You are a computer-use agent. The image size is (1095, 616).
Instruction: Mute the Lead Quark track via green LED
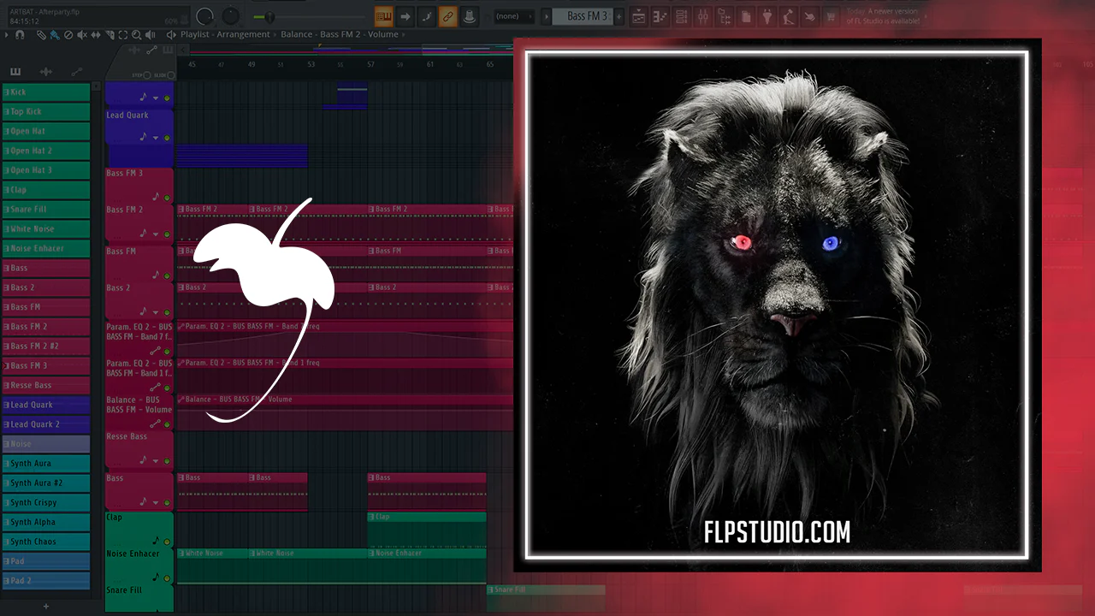(x=167, y=138)
